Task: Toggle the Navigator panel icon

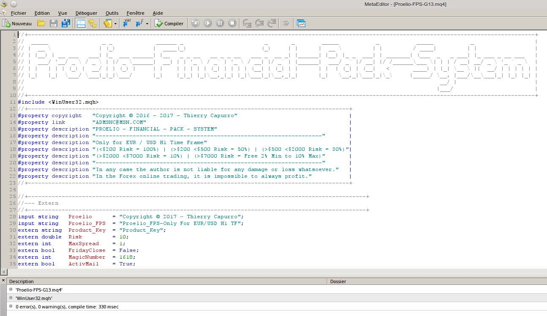Action: [80, 24]
